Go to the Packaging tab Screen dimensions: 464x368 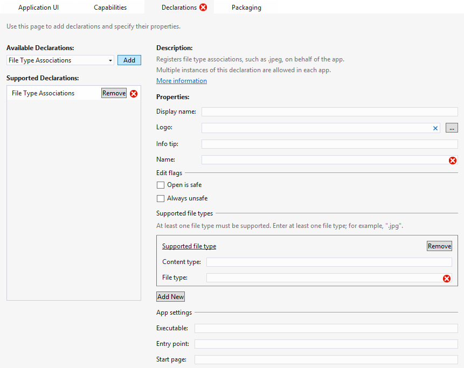(x=246, y=8)
